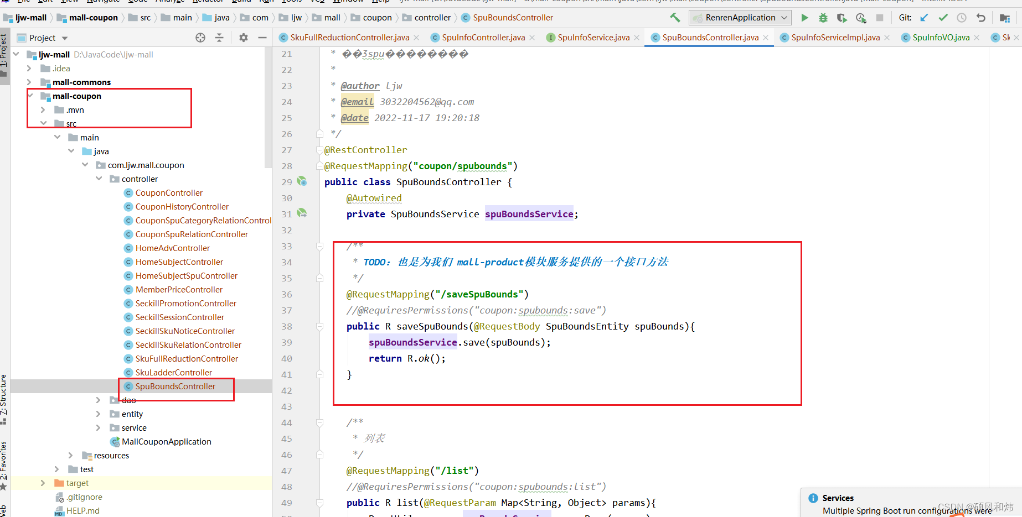
Task: Close the SkuFullReductionController.java tab
Action: click(x=416, y=38)
